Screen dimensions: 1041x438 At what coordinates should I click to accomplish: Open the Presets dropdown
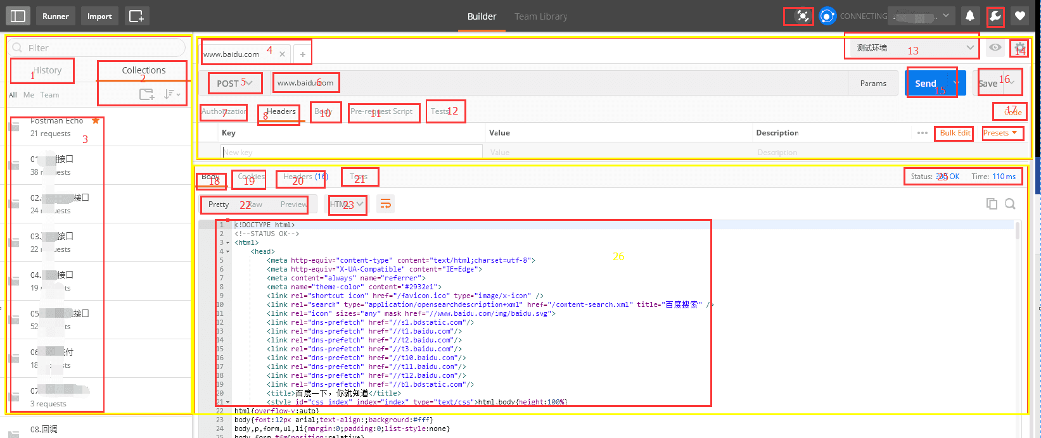coord(1000,133)
